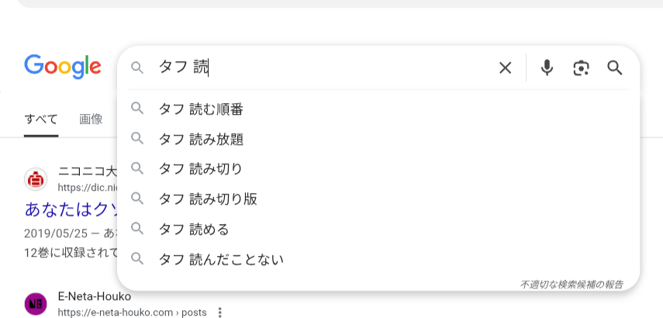This screenshot has height=318, width=663.
Task: Click the E-Neta-Houko site name
Action: coord(95,297)
